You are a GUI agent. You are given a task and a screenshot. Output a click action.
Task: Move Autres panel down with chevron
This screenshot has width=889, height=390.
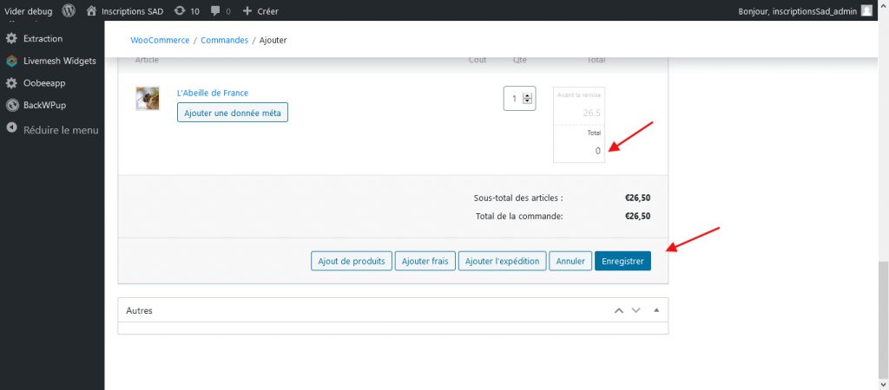pyautogui.click(x=636, y=310)
